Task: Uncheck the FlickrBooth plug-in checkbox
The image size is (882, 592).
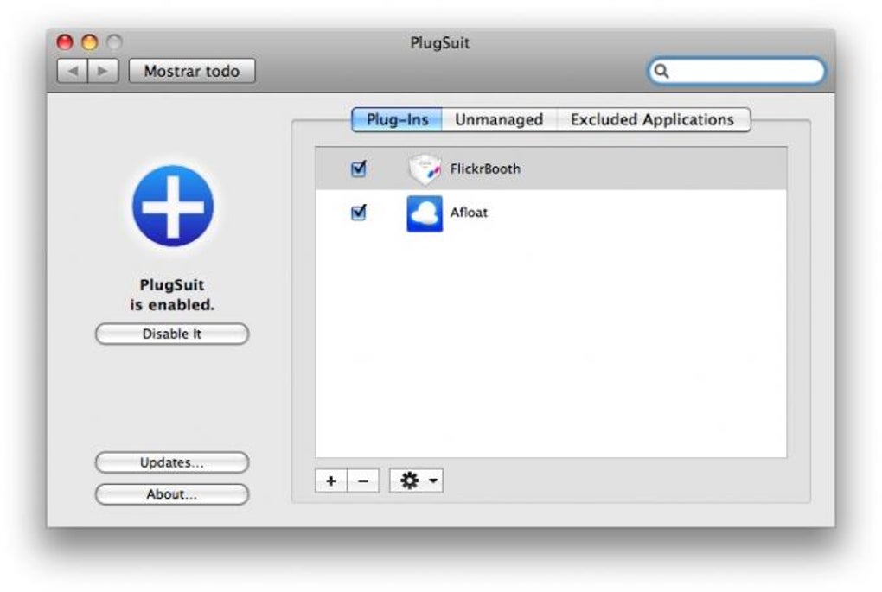Action: (358, 169)
